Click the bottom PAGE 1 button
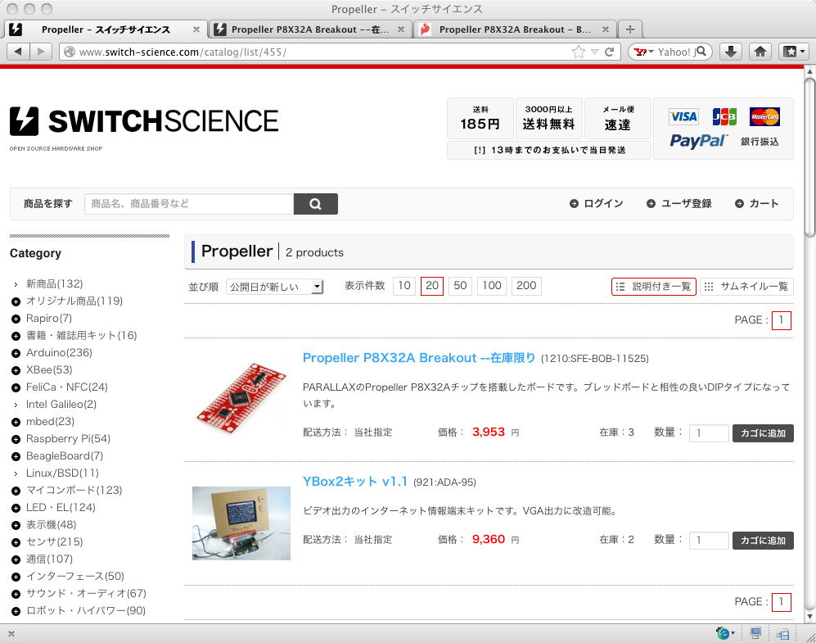Image resolution: width=816 pixels, height=643 pixels. 781,602
